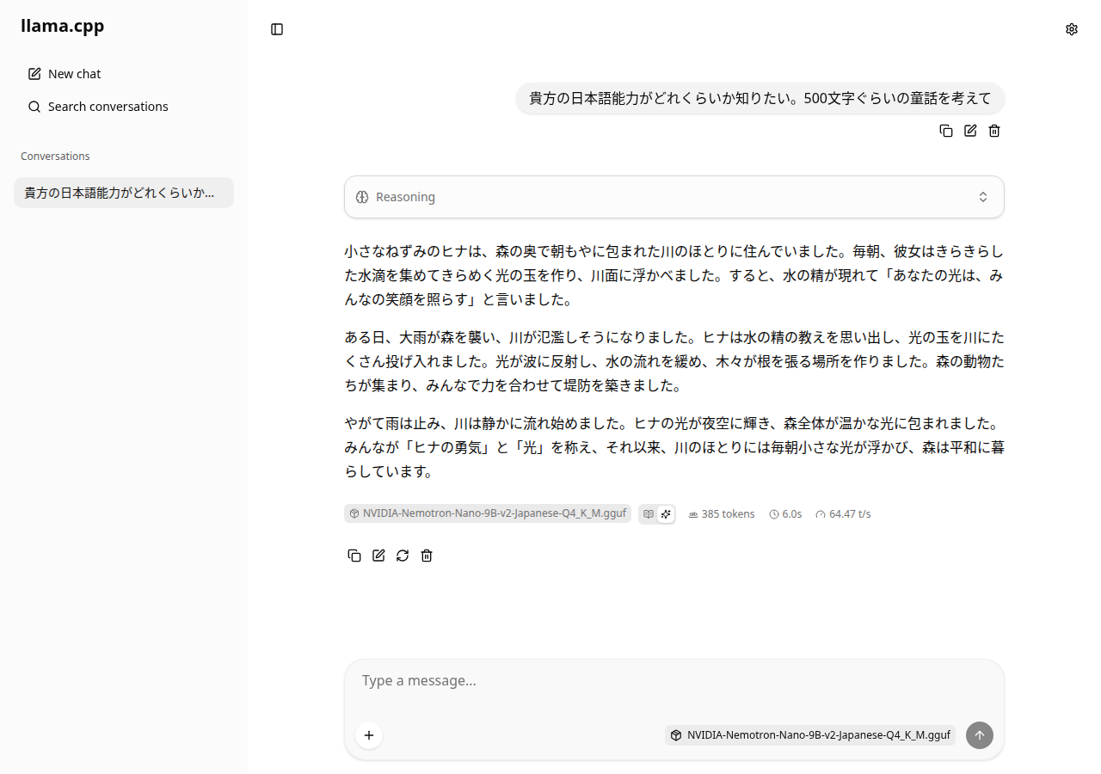Delete the assistant's response
Image resolution: width=1101 pixels, height=774 pixels.
pyautogui.click(x=427, y=556)
